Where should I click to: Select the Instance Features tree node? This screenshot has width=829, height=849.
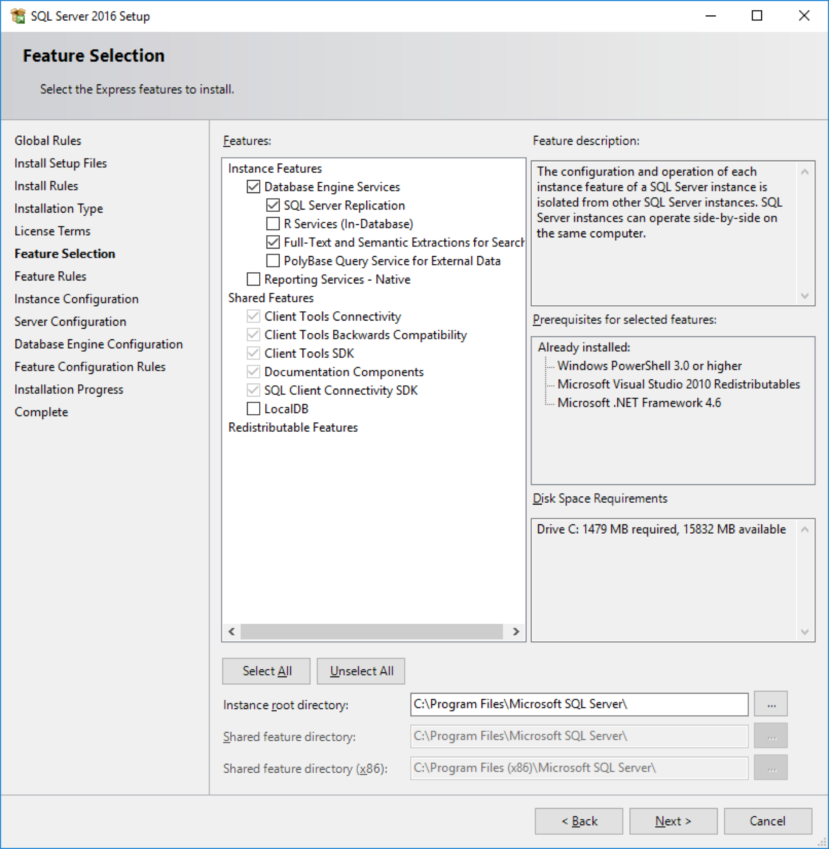tap(275, 168)
